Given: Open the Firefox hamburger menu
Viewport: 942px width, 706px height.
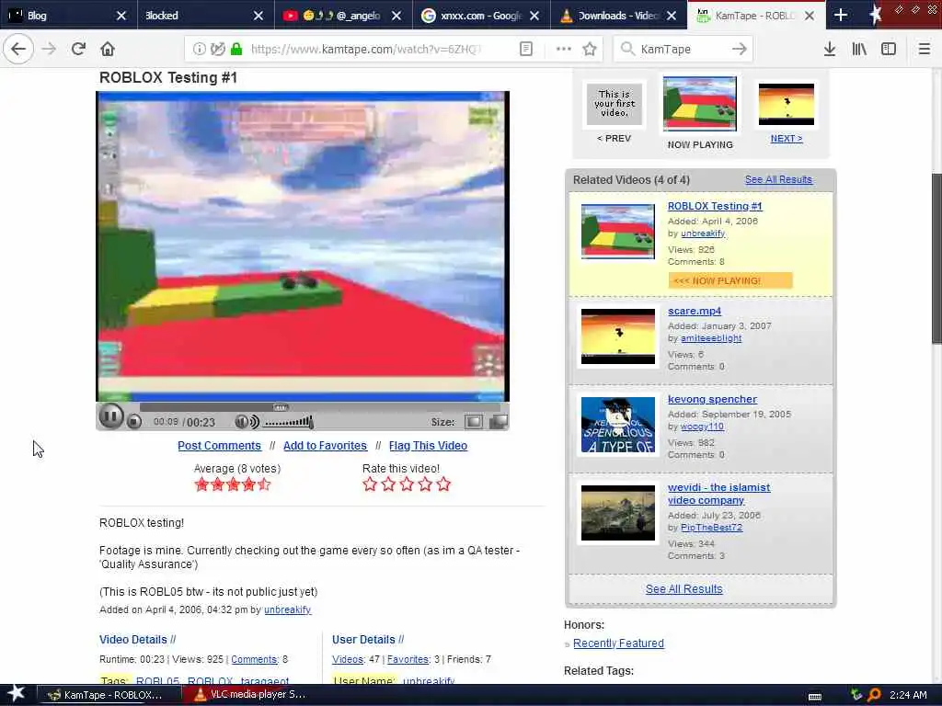Looking at the screenshot, I should tap(925, 49).
